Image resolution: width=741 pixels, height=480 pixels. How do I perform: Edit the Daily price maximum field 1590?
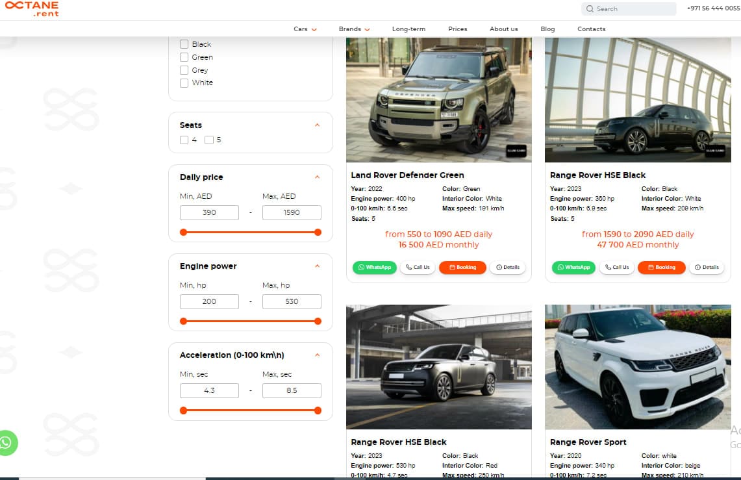click(x=292, y=212)
